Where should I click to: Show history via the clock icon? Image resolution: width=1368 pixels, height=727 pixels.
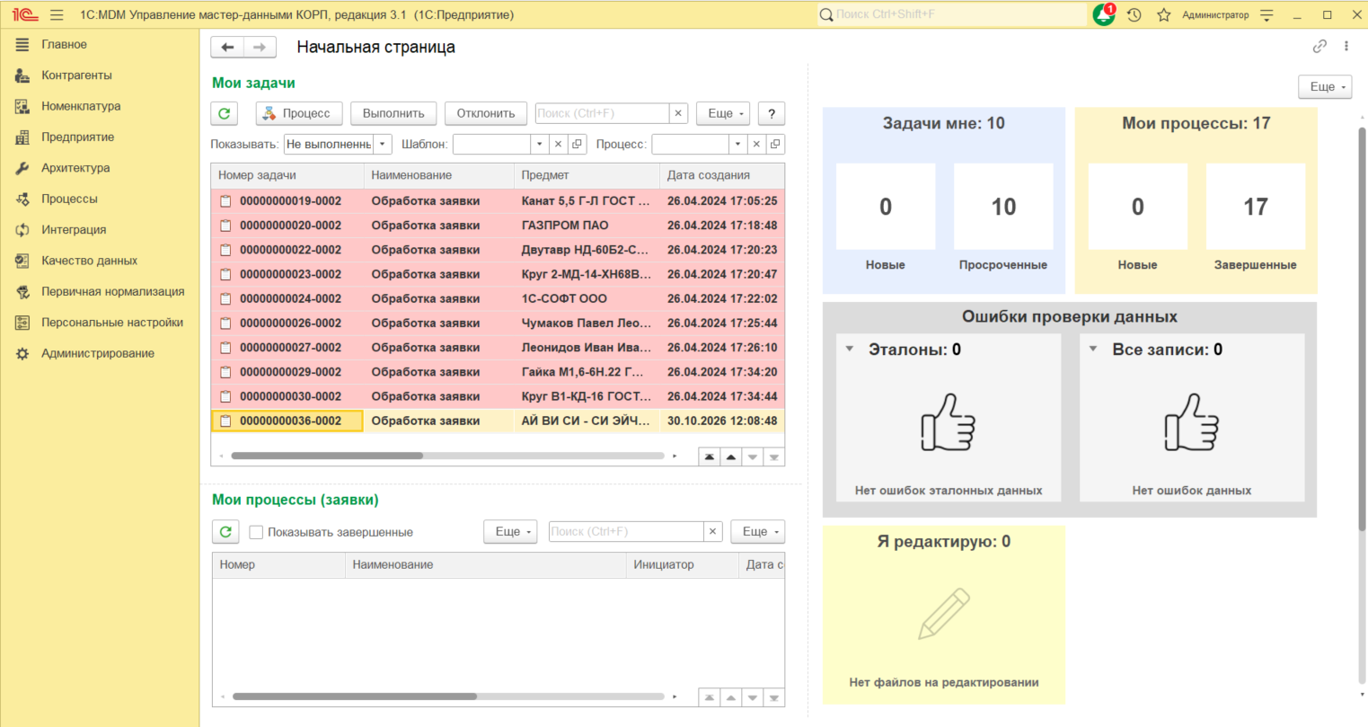point(1134,15)
